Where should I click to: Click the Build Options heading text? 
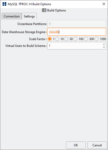[x=57, y=10]
